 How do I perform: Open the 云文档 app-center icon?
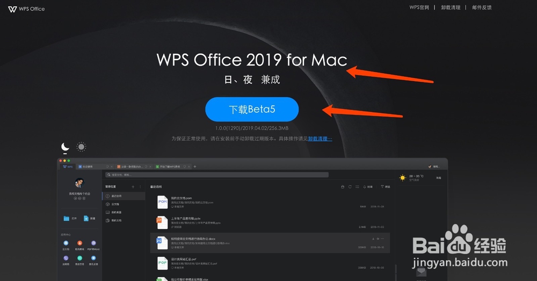[66, 243]
